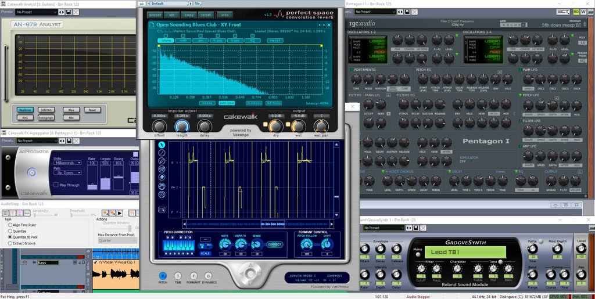Click the Arpeggiator Rate slider
Screen dimensions: 595x299
[x=92, y=178]
